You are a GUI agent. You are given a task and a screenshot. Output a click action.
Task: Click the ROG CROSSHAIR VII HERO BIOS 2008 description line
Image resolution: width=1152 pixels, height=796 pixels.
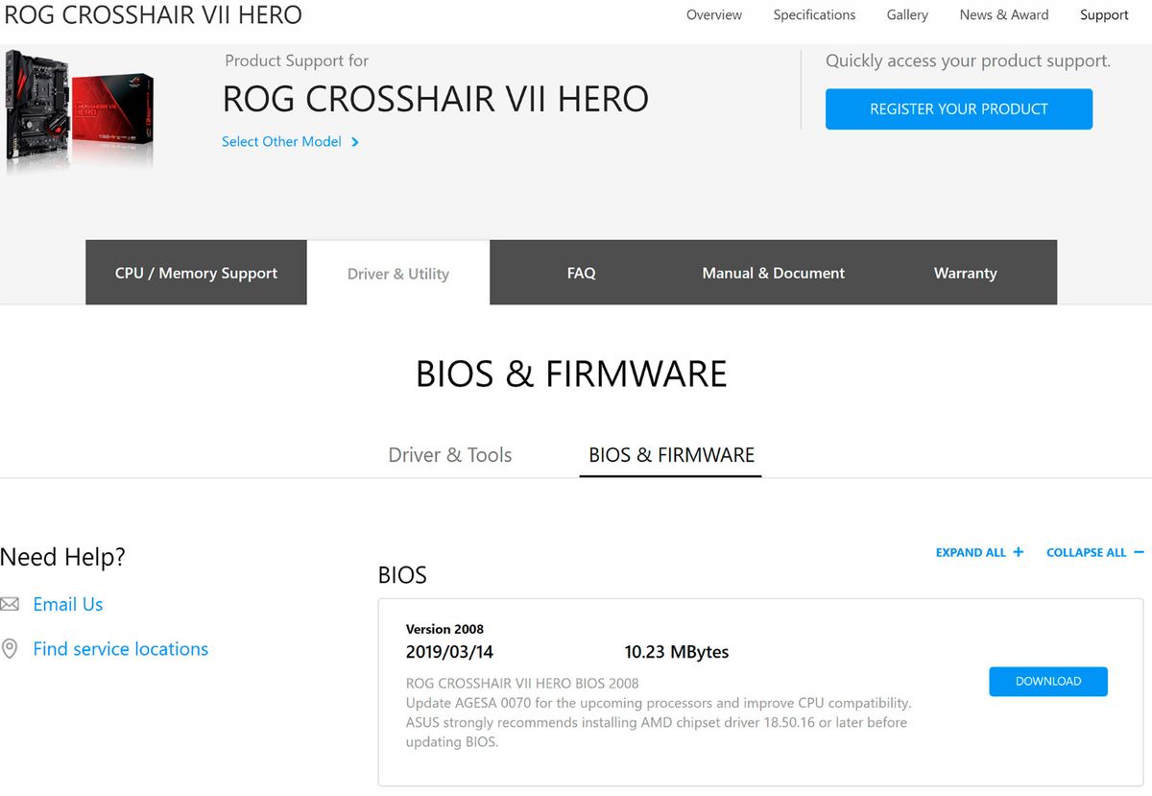pos(522,684)
